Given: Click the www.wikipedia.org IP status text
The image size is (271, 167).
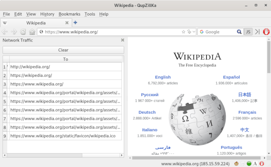Looking at the screenshot, I should point(195,164).
